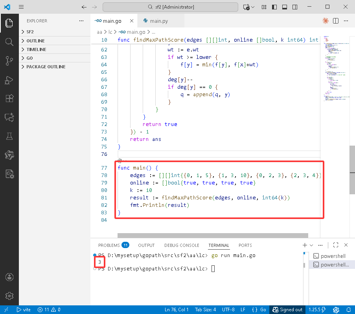Image resolution: width=355 pixels, height=314 pixels.
Task: Open notifications bell in status bar
Action: 349,309
